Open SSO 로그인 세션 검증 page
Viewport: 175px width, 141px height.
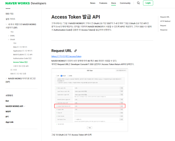[18, 73]
